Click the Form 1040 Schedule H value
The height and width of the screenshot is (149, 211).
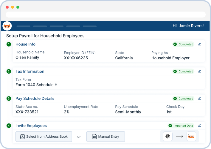pos(36,85)
